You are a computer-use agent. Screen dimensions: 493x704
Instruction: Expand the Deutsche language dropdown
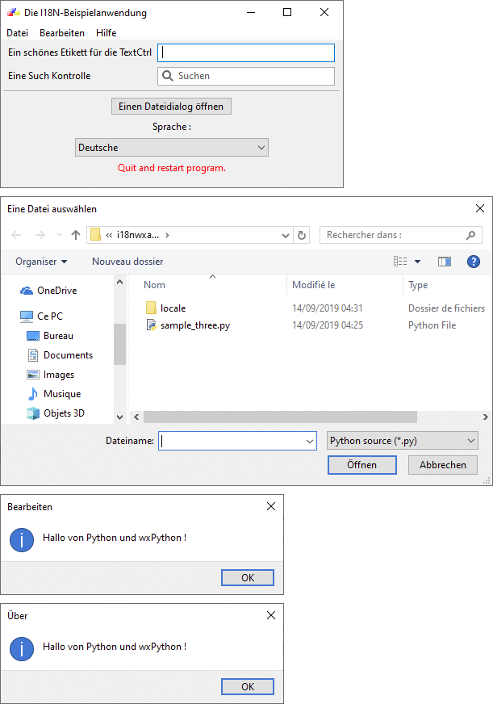(x=171, y=148)
